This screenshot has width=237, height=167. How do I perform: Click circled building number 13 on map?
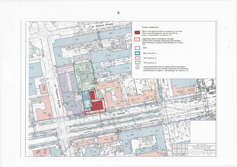(44, 87)
